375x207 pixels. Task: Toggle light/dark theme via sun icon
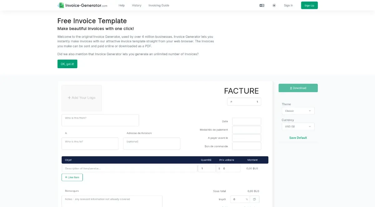coord(274,5)
